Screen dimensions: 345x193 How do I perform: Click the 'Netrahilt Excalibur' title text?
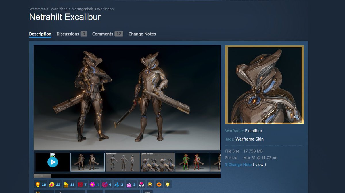pos(65,17)
